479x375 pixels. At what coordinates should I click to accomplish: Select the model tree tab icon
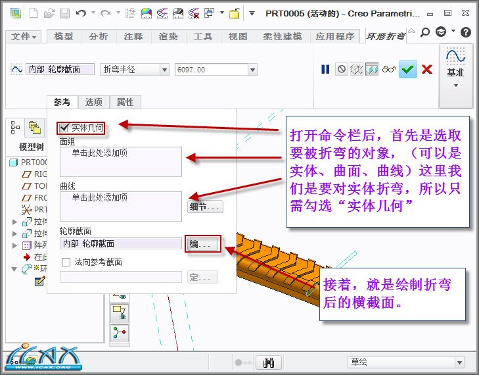click(x=15, y=127)
